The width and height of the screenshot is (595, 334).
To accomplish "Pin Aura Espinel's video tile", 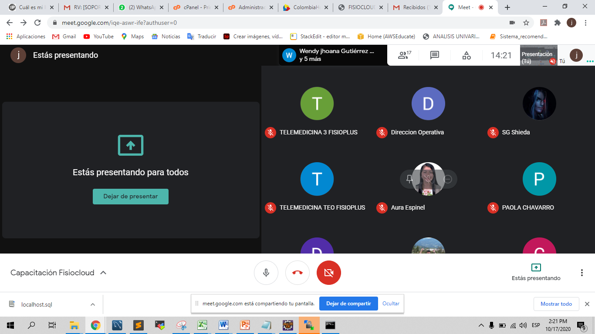I will point(409,179).
